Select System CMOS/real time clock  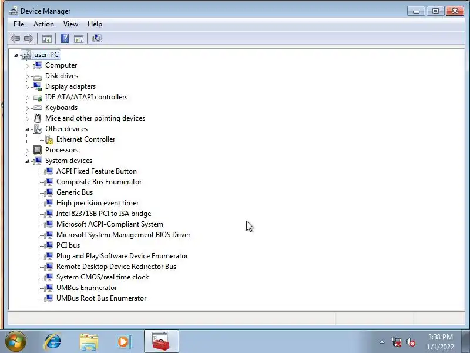point(102,277)
